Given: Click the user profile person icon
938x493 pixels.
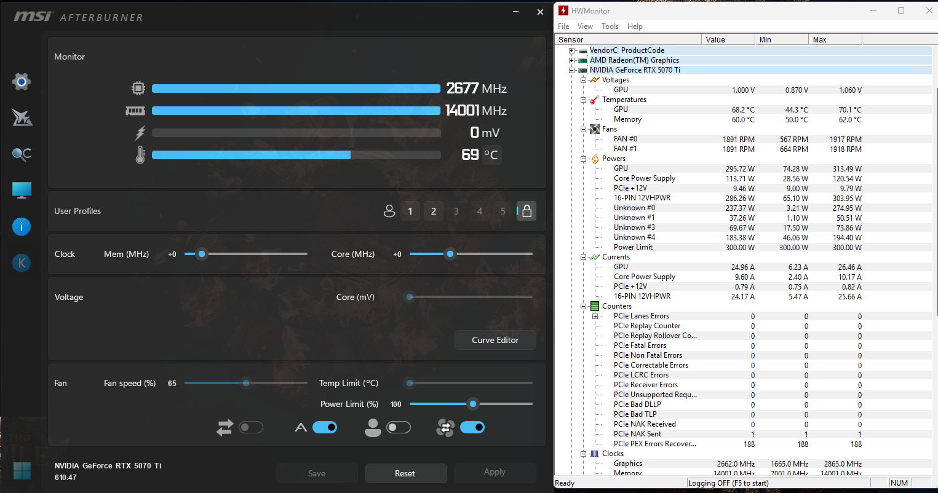Looking at the screenshot, I should coord(389,211).
